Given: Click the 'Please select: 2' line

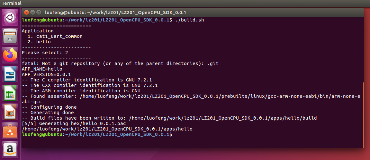Looking at the screenshot, I should [45, 53].
